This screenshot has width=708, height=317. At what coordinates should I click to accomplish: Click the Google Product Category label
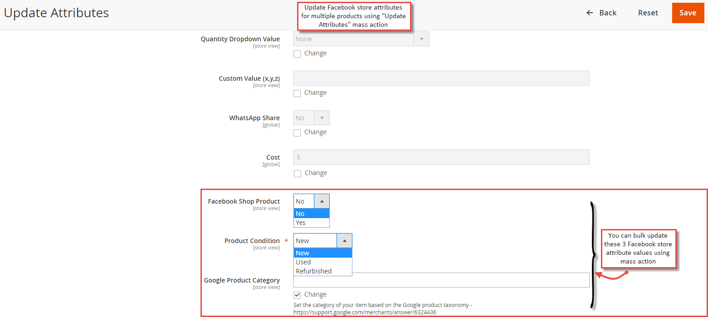coord(242,280)
